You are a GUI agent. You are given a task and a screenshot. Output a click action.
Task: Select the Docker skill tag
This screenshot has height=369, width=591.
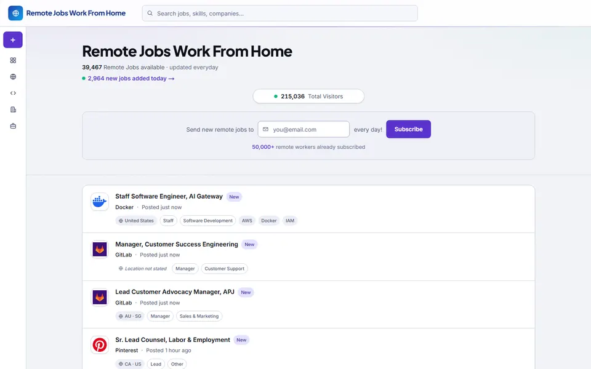point(269,221)
